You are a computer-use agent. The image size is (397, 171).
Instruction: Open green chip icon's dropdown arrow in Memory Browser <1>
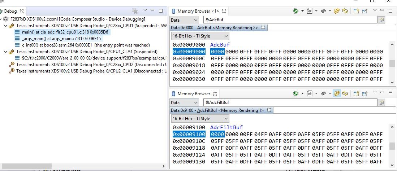[302, 11]
